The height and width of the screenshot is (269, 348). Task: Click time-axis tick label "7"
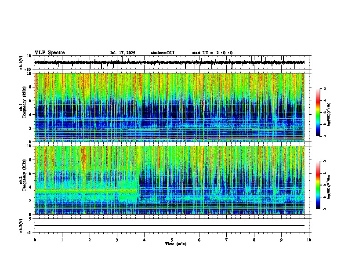[227, 240]
